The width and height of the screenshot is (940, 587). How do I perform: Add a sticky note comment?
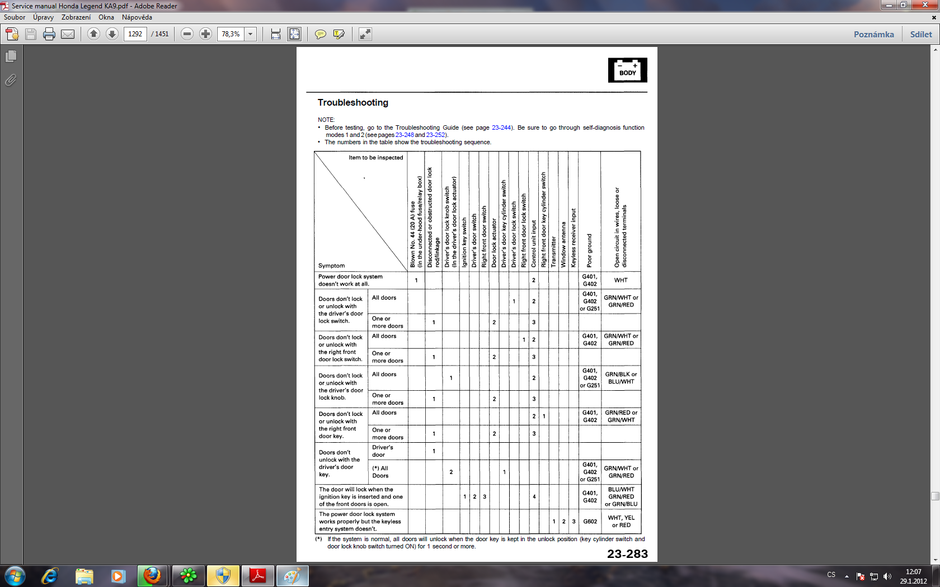coord(320,34)
